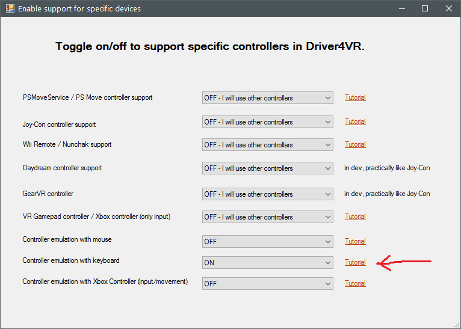Close the Enable support dialog
461x329 pixels.
(x=448, y=9)
